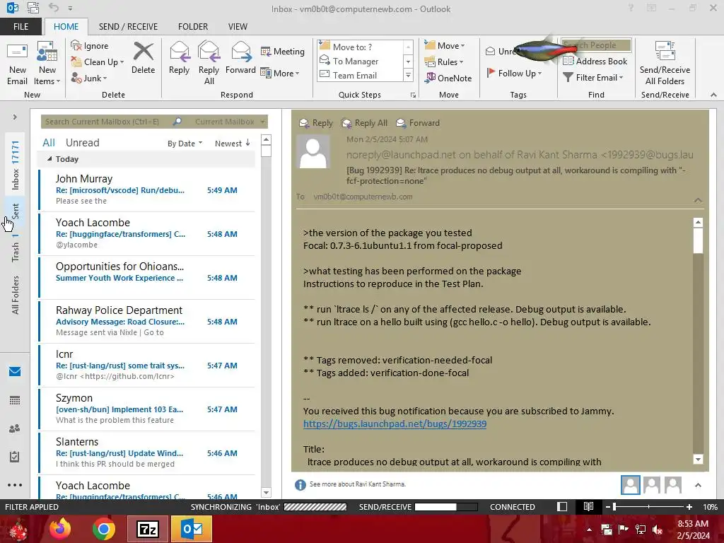
Task: Open Rahway Police Department message
Action: 147,322
